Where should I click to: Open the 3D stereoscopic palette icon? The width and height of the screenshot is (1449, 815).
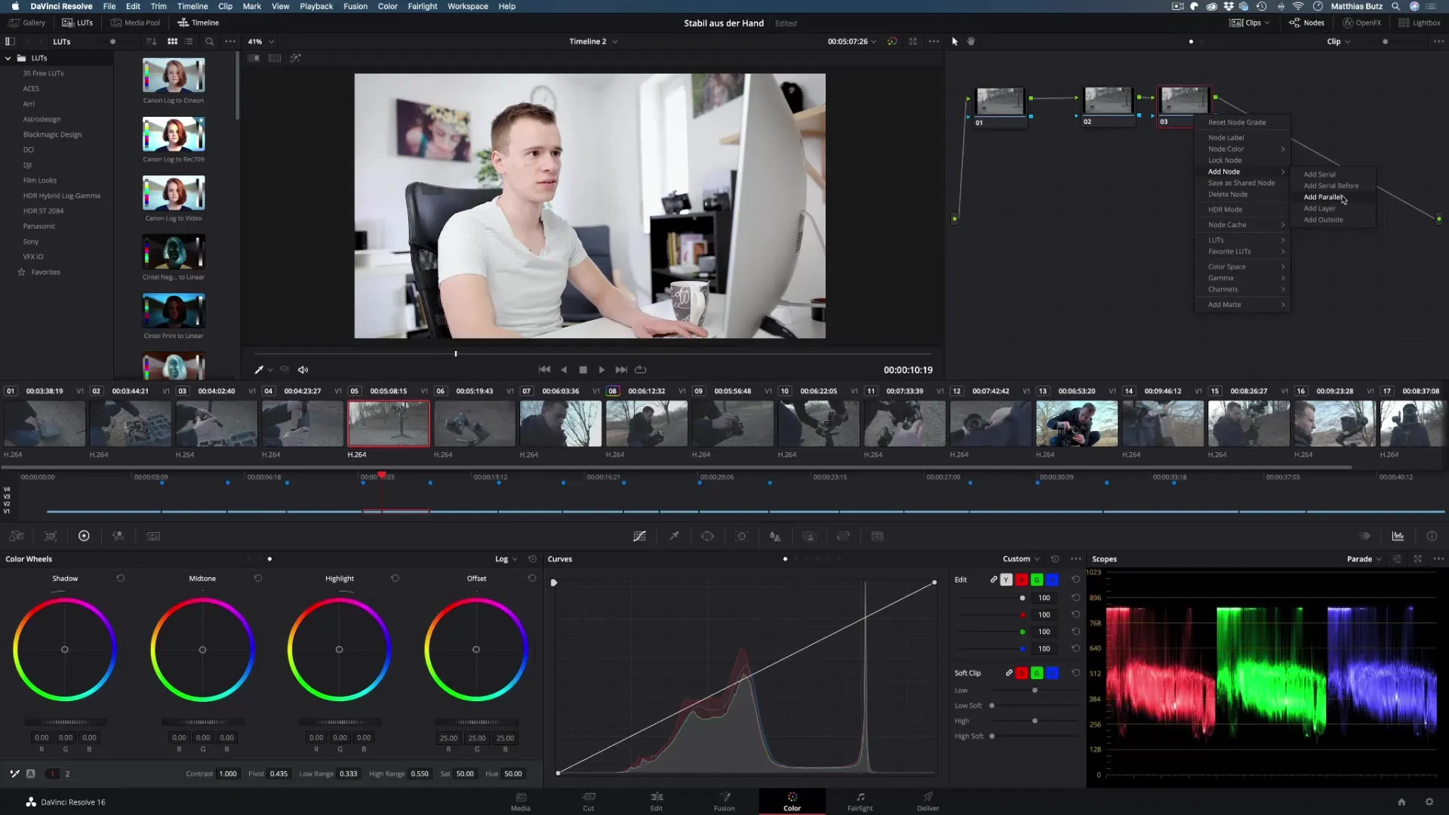pos(877,536)
